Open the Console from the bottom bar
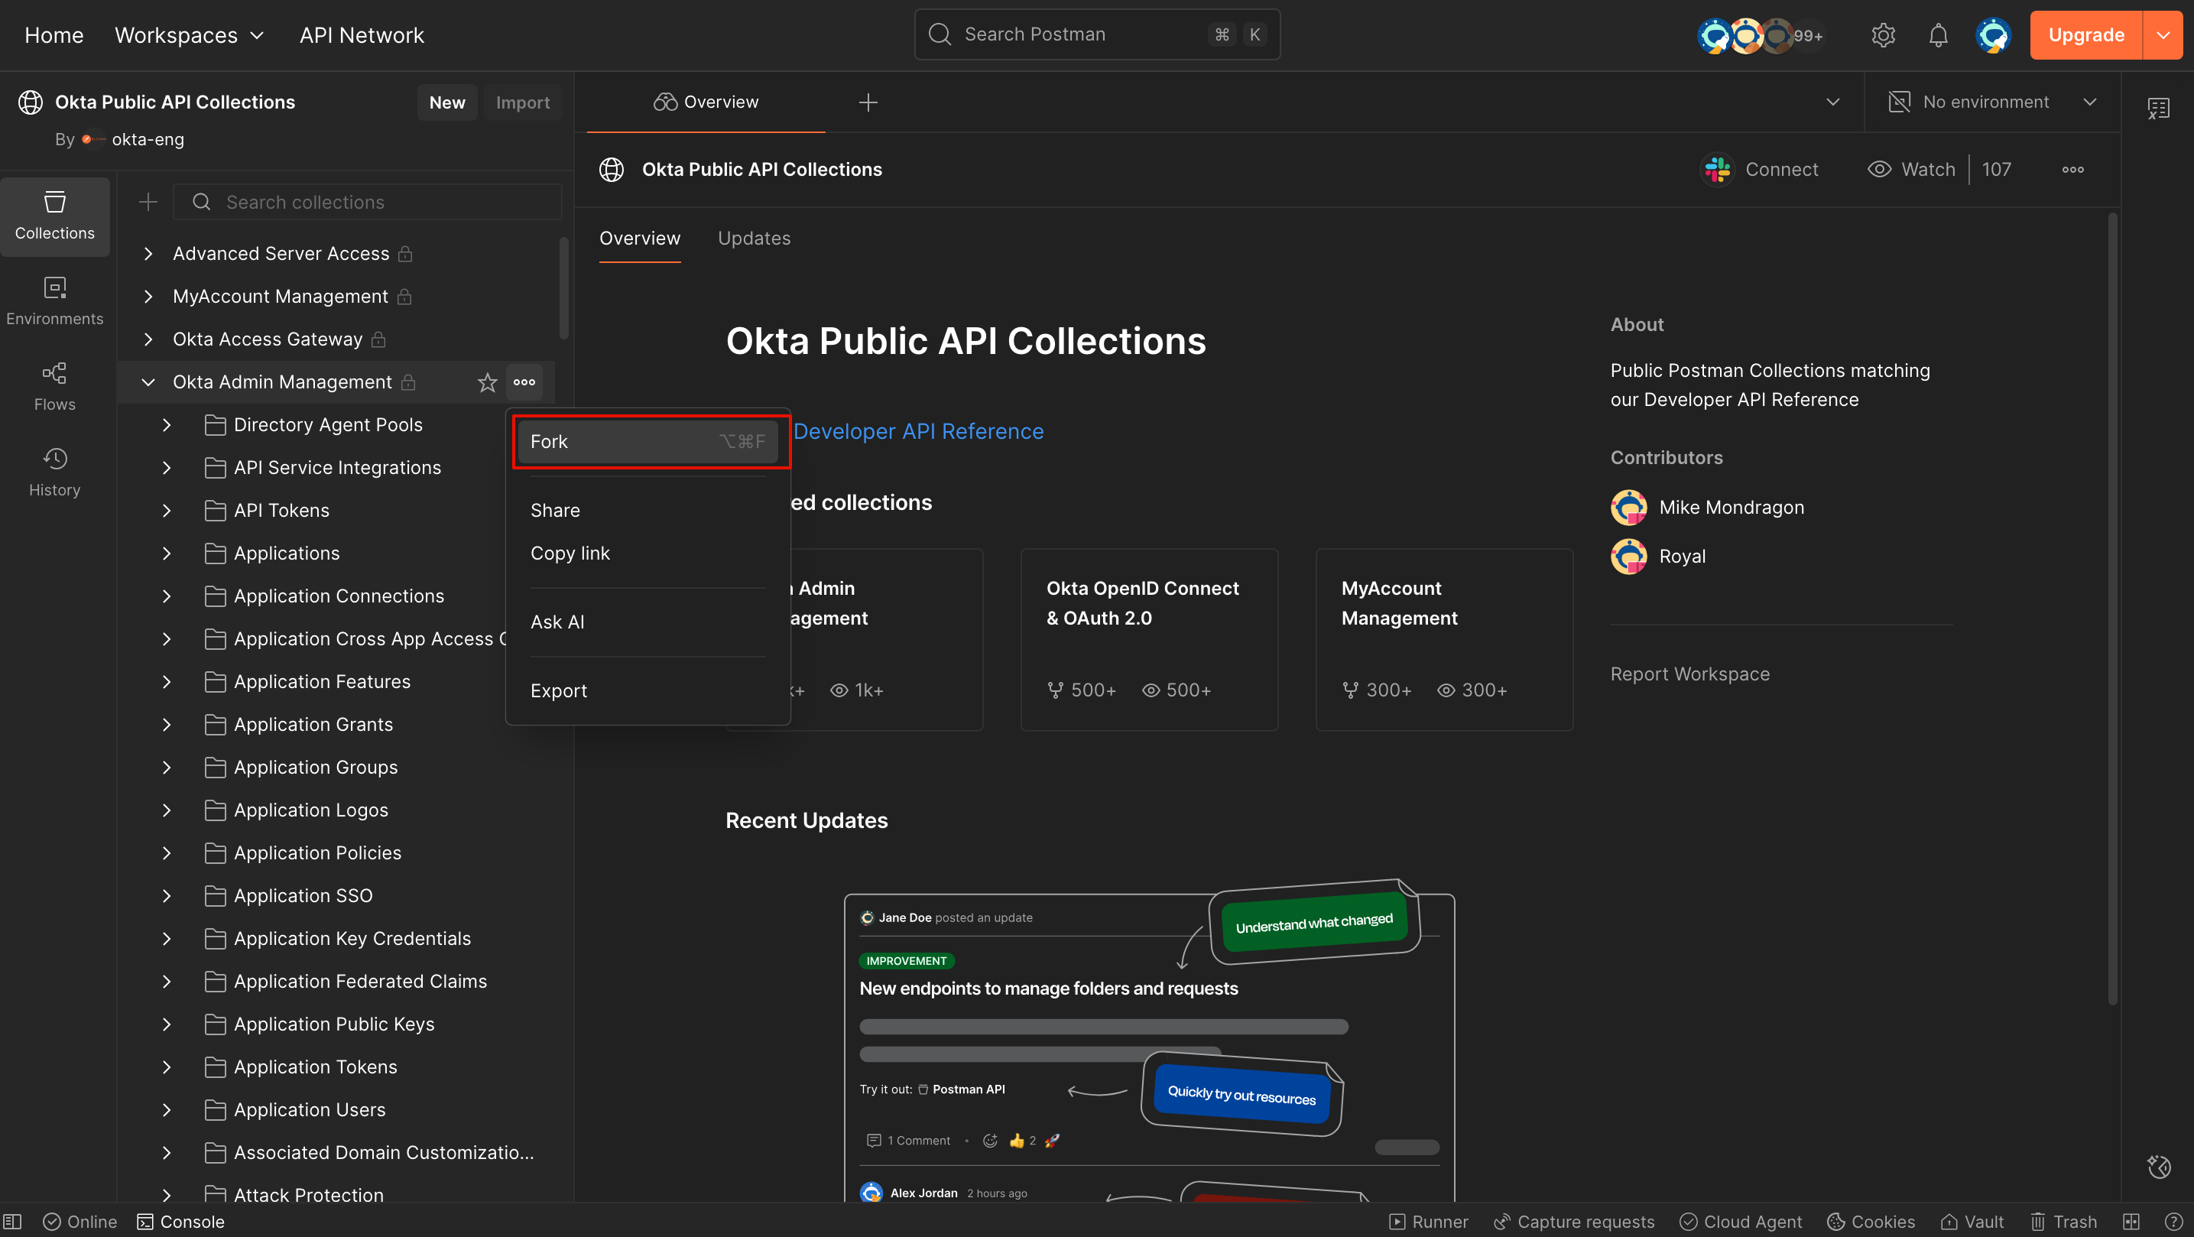 pos(180,1221)
